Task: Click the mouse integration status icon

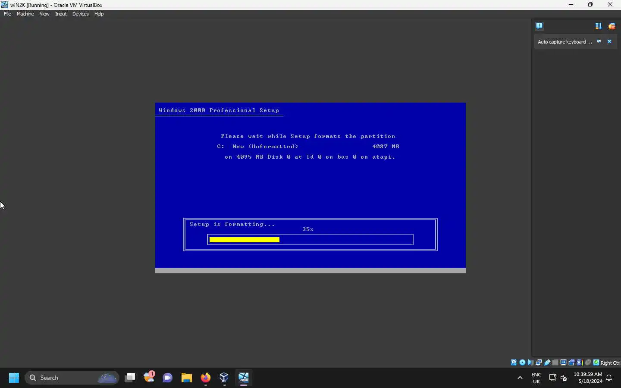Action: [x=588, y=363]
